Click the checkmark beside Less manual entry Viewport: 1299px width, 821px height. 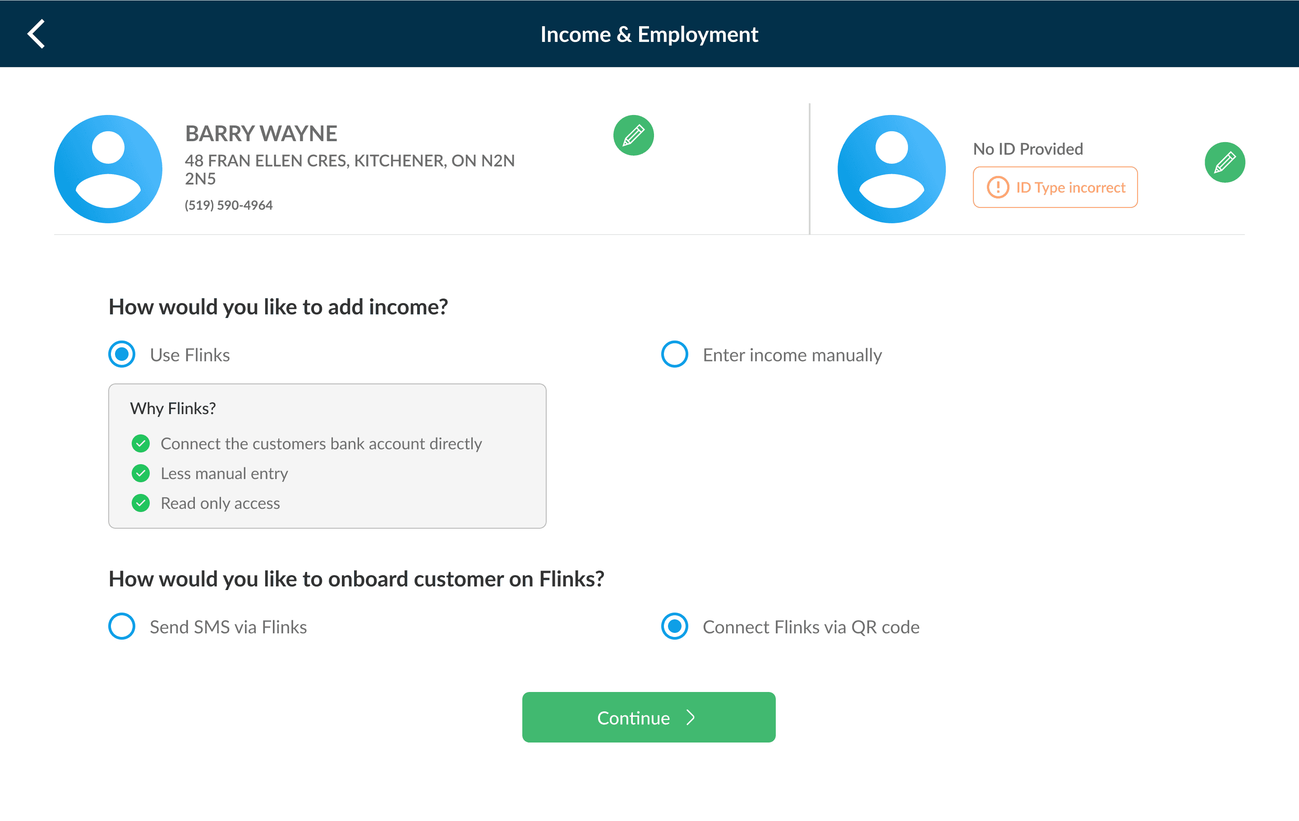coord(141,474)
